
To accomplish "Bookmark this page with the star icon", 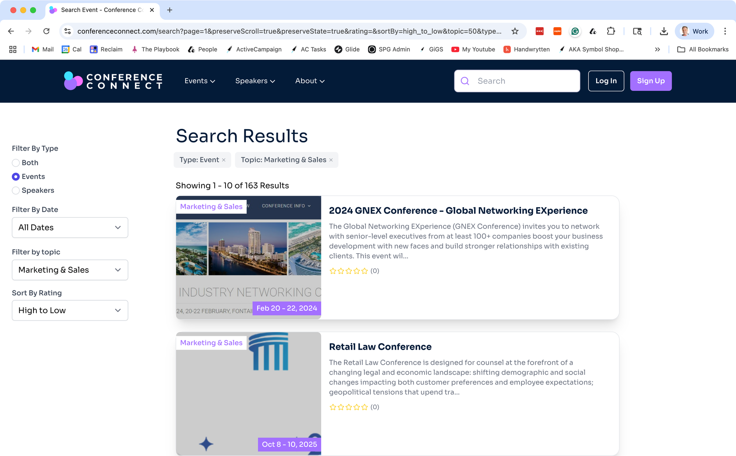I will tap(515, 31).
